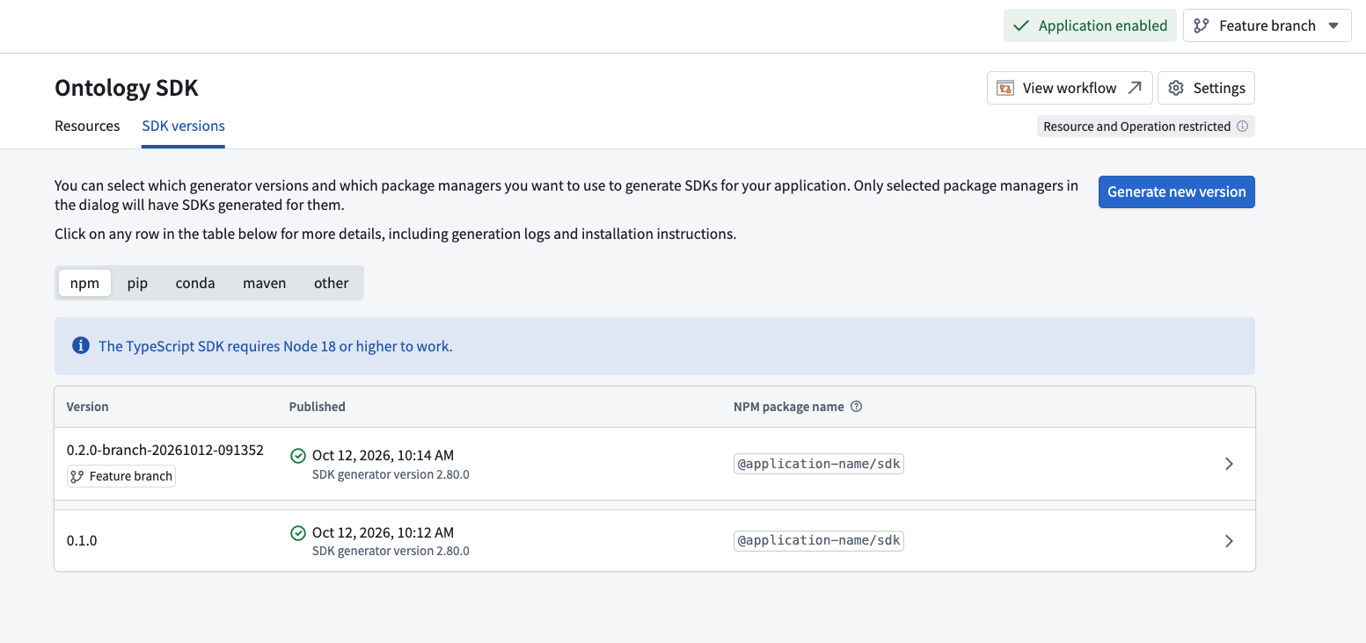Screen dimensions: 1366x643
Task: Click the Generate new version button
Action: pos(1177,192)
